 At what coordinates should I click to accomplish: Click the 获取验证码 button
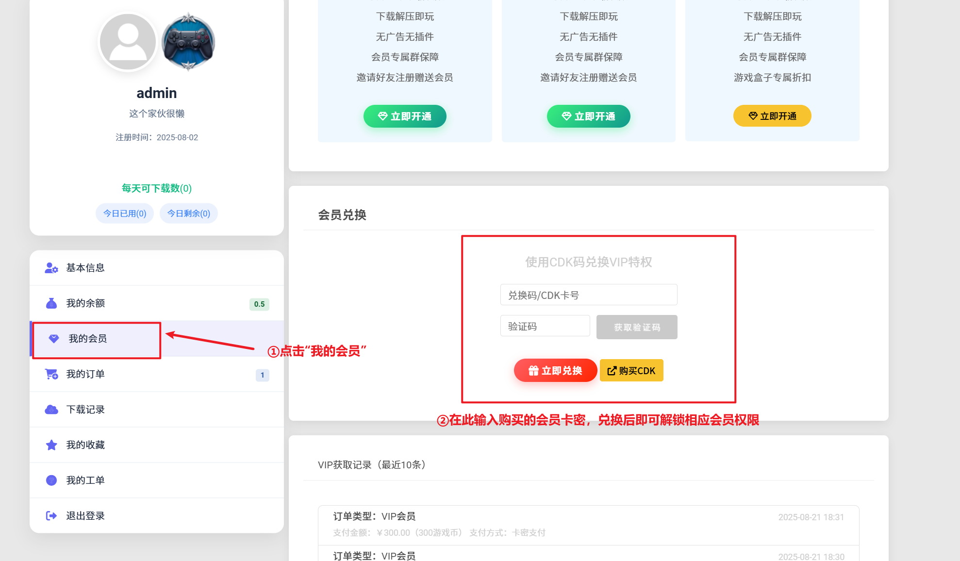pos(637,327)
